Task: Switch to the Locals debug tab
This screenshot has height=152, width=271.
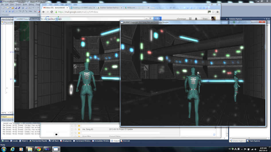Action: coord(14,141)
